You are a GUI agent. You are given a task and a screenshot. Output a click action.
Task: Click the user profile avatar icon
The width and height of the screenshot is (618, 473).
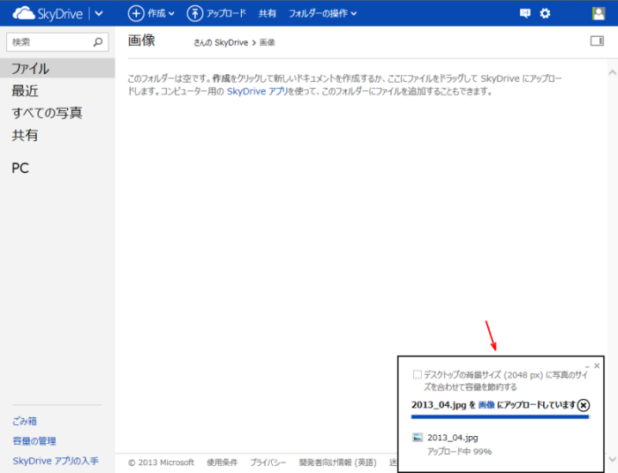(x=599, y=13)
